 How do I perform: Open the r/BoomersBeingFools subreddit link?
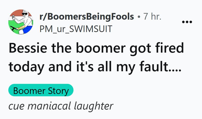[x=87, y=17]
